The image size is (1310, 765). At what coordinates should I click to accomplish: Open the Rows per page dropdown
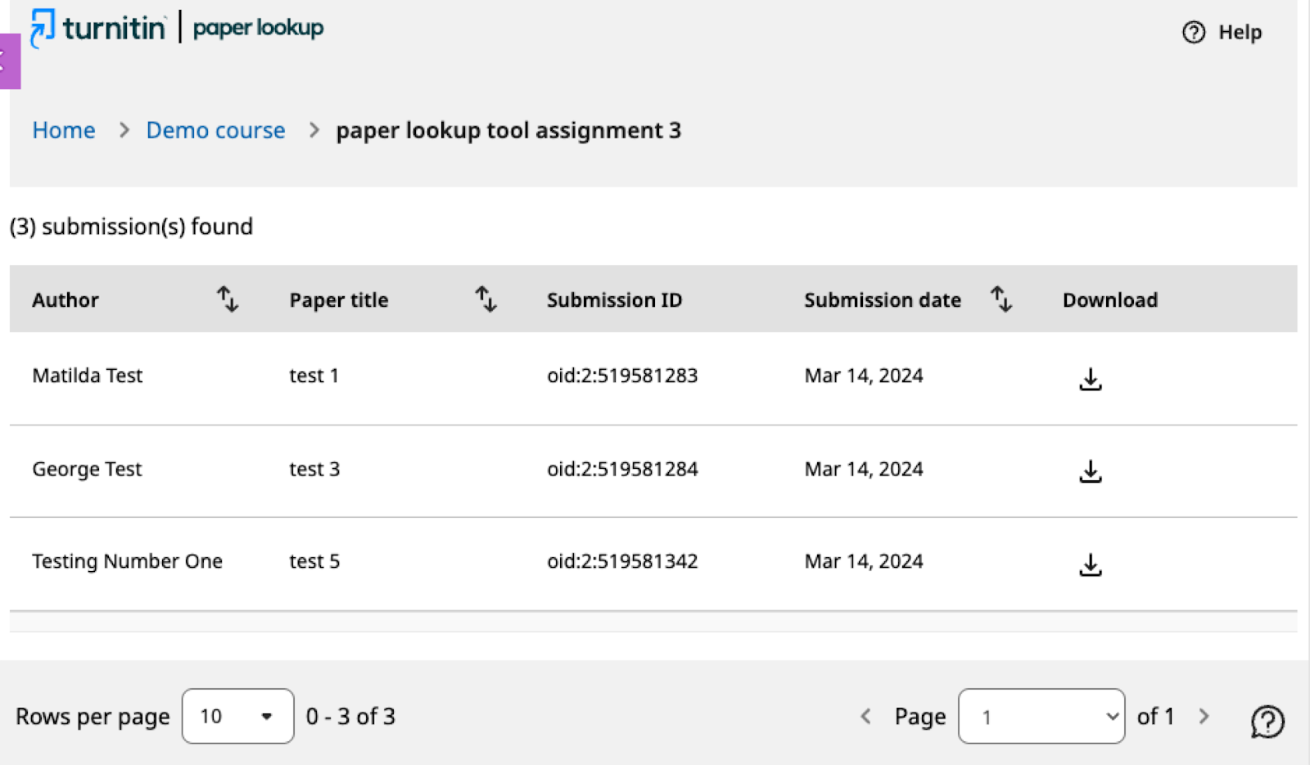coord(237,716)
